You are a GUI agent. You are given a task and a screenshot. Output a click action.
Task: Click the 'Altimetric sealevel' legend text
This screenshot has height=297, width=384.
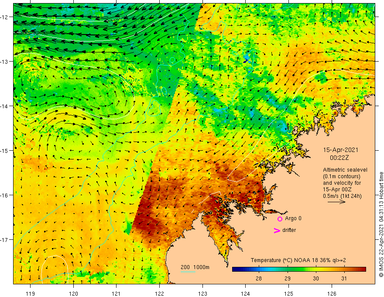pos(345,170)
